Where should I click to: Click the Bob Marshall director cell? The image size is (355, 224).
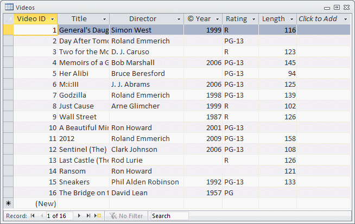coord(147,62)
